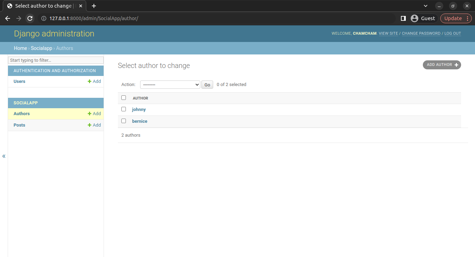This screenshot has width=475, height=257.
Task: Go to Socialapp in the breadcrumb
Action: 41,48
